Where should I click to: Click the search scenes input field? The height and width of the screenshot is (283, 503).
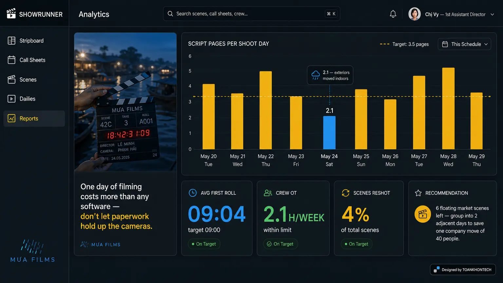pyautogui.click(x=251, y=14)
